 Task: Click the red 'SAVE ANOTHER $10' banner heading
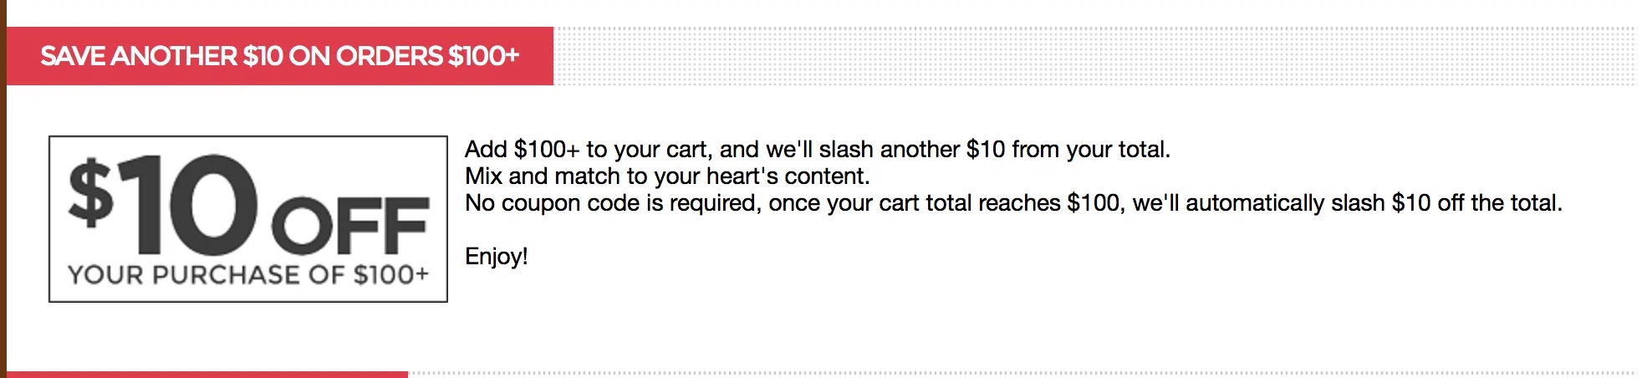tap(280, 56)
